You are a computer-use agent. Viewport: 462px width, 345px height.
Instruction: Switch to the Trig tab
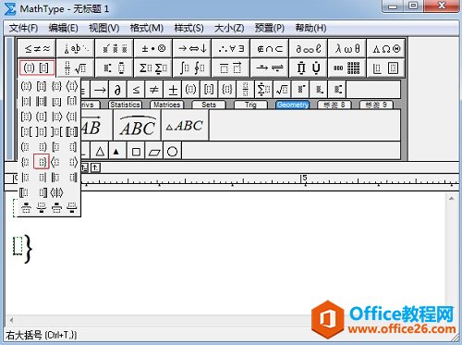point(250,105)
